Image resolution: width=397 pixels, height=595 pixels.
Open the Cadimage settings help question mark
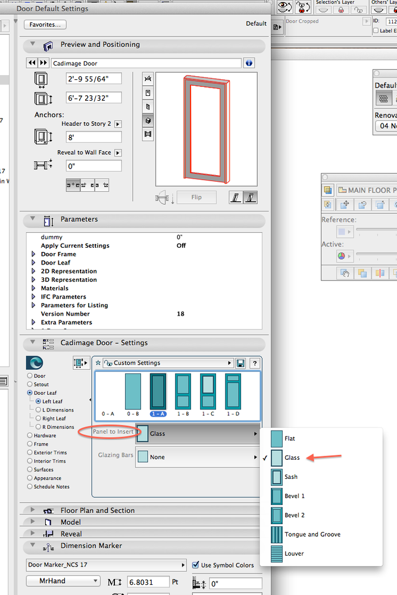(255, 363)
